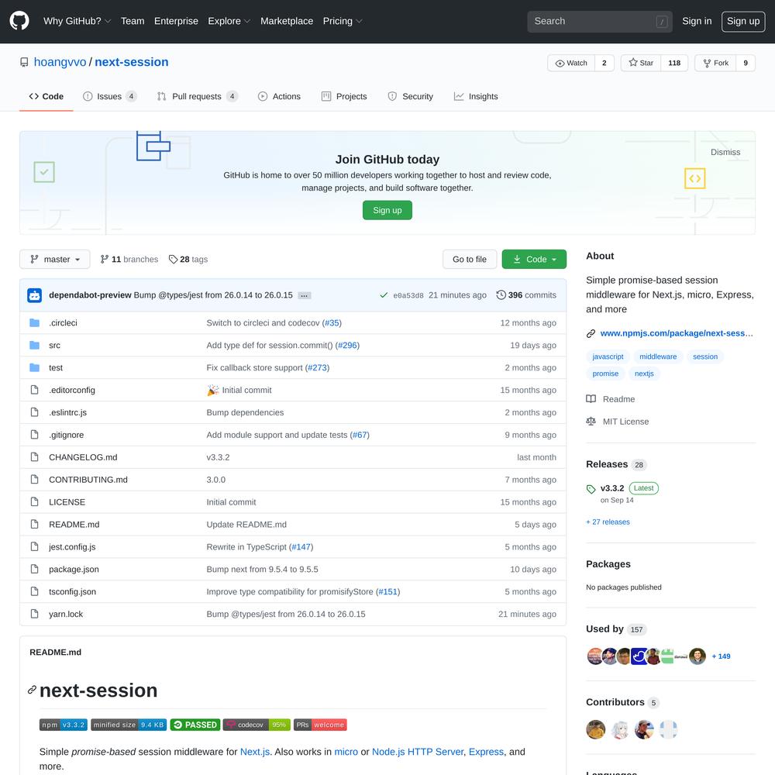775x775 pixels.
Task: Open the src folder icon
Action: 35,345
